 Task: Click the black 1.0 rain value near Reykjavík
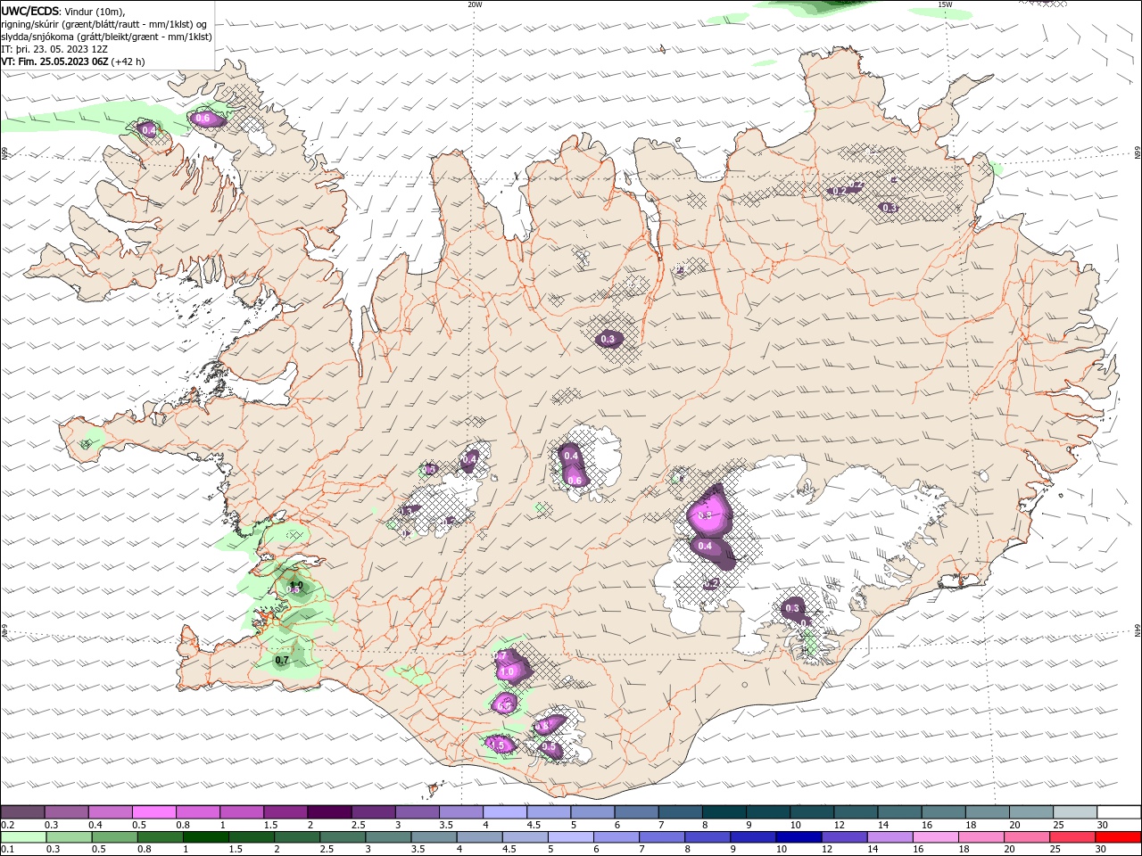(297, 585)
